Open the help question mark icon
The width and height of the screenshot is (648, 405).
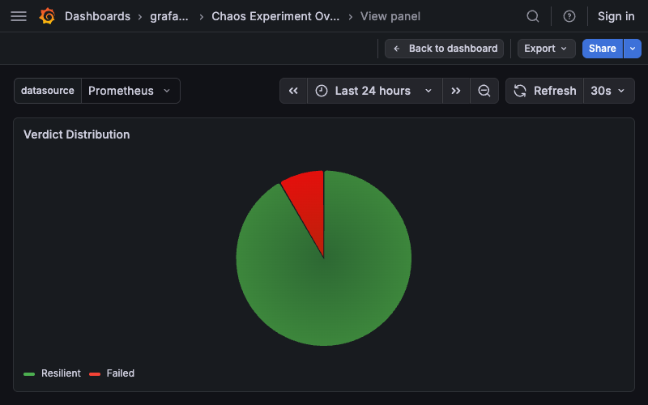569,16
